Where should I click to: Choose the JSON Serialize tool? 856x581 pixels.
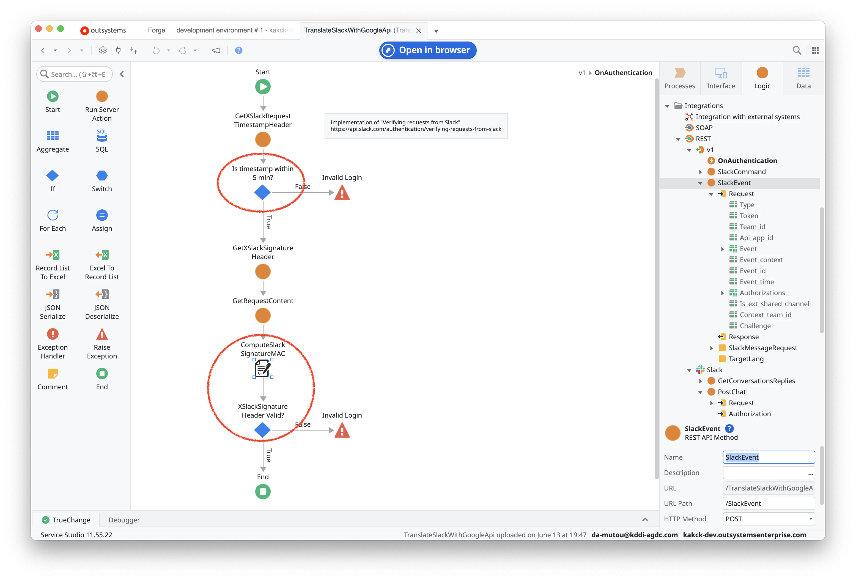coord(53,304)
